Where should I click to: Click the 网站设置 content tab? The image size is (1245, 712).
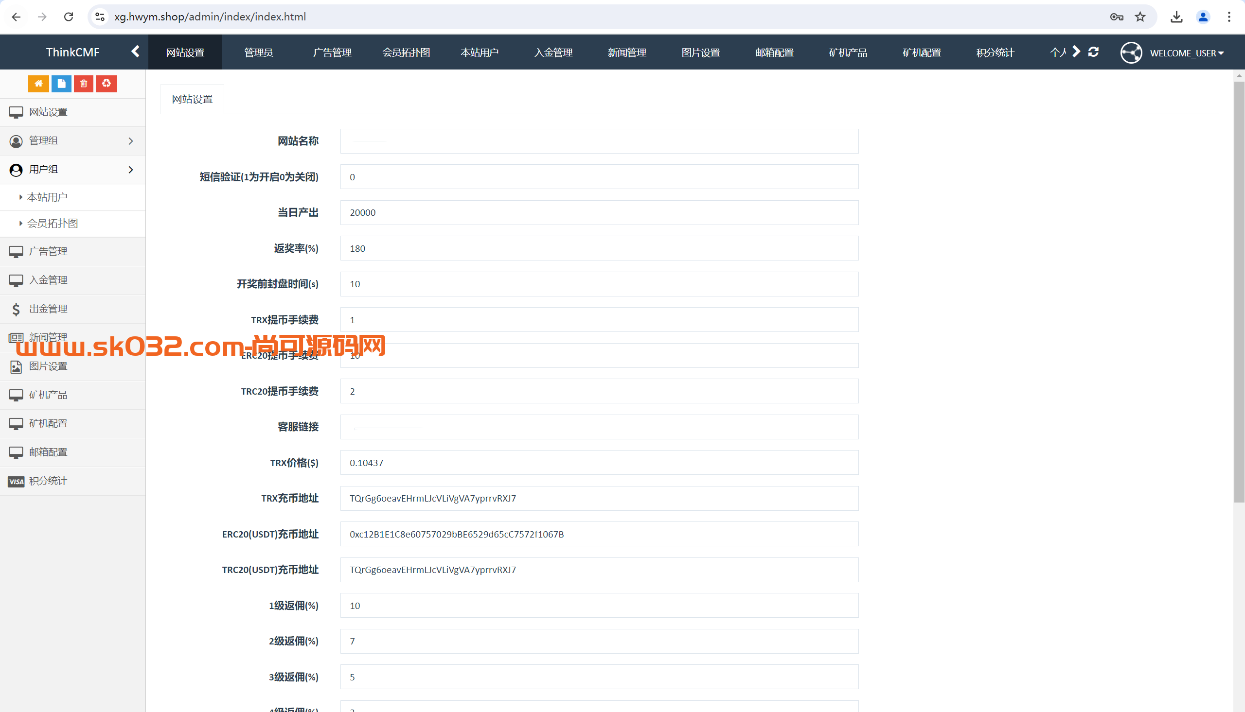pyautogui.click(x=192, y=99)
